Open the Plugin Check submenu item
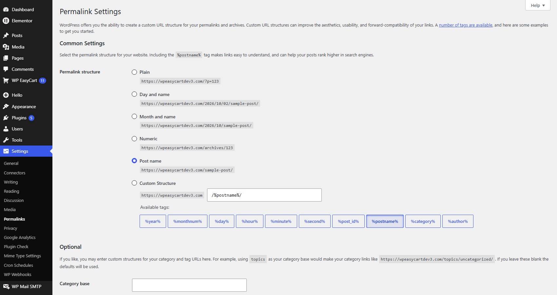 (x=16, y=246)
